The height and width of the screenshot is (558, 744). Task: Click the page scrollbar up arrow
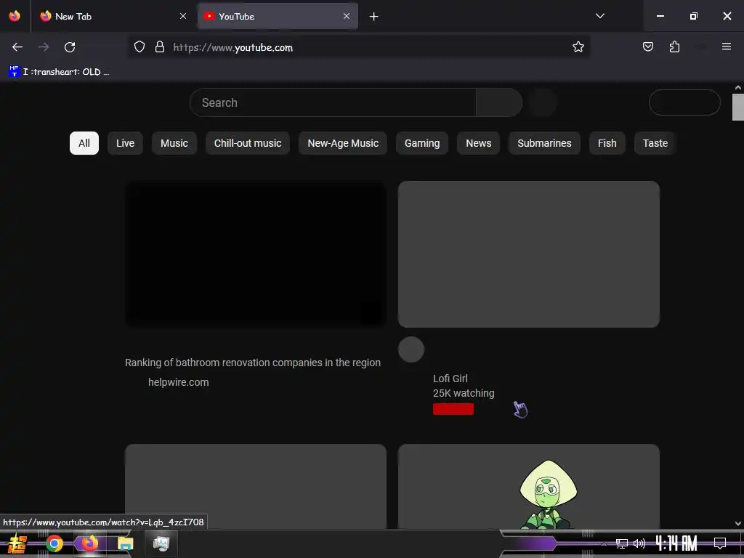pyautogui.click(x=738, y=88)
